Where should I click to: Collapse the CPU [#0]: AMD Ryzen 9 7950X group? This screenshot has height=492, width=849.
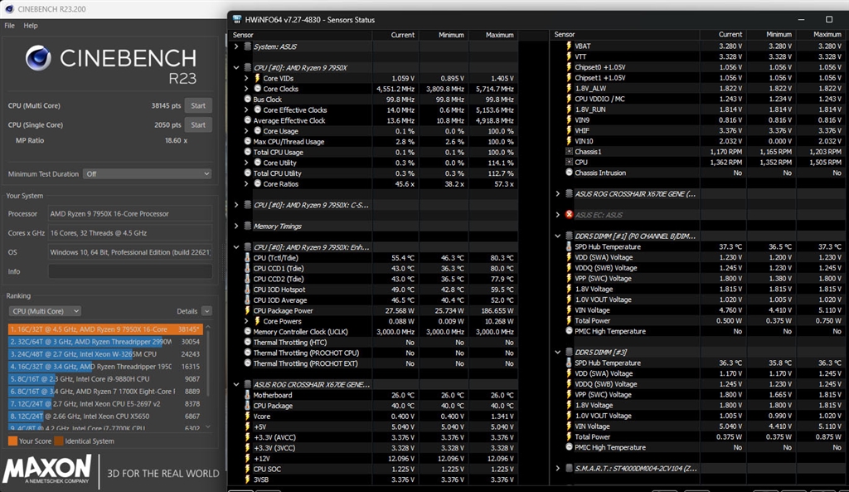pyautogui.click(x=236, y=68)
